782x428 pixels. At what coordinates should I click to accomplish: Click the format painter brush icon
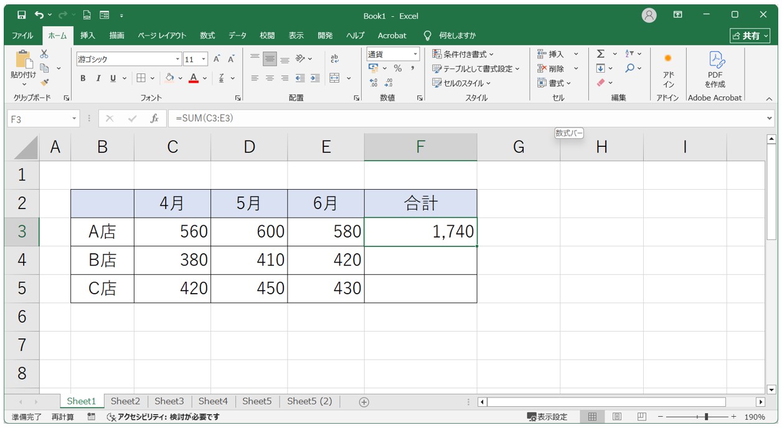pos(44,82)
